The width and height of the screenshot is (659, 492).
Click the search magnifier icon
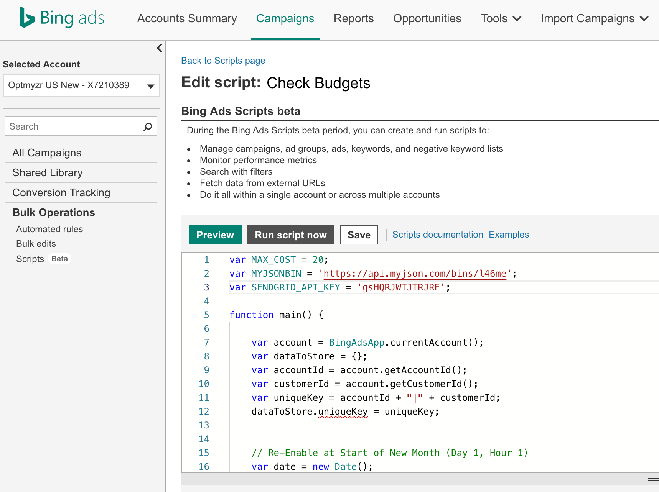148,126
